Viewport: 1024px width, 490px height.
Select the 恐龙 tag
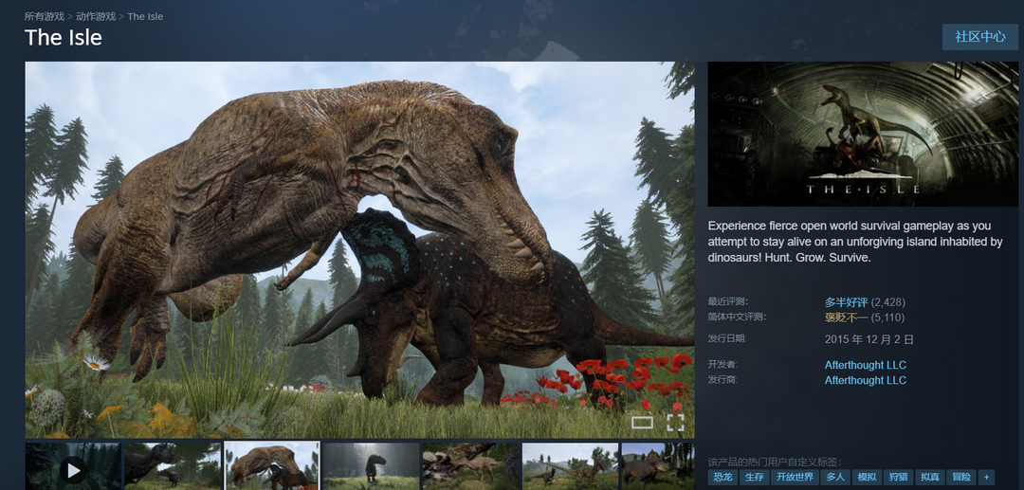(x=722, y=477)
